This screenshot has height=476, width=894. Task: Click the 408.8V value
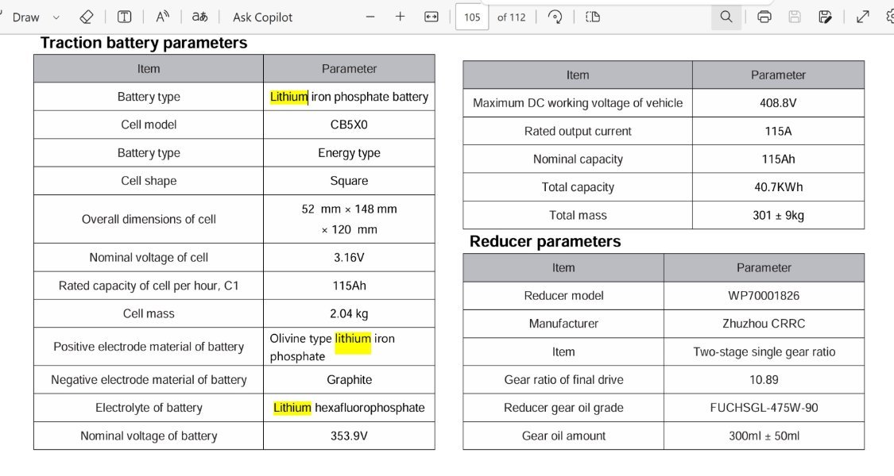[778, 103]
